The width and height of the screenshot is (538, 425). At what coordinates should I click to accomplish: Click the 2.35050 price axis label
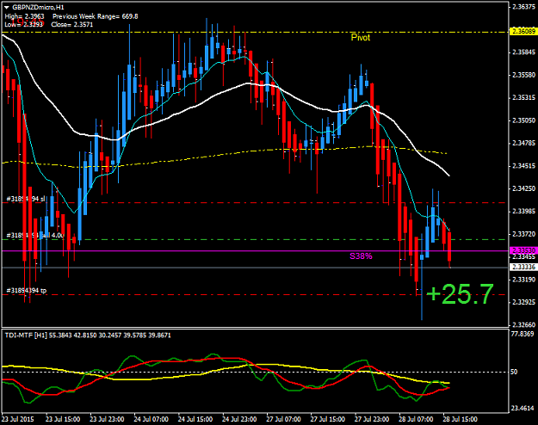523,120
